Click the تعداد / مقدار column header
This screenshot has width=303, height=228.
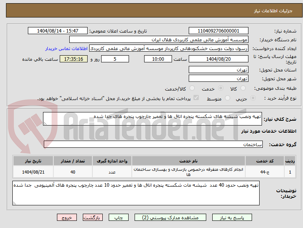pyautogui.click(x=73, y=161)
